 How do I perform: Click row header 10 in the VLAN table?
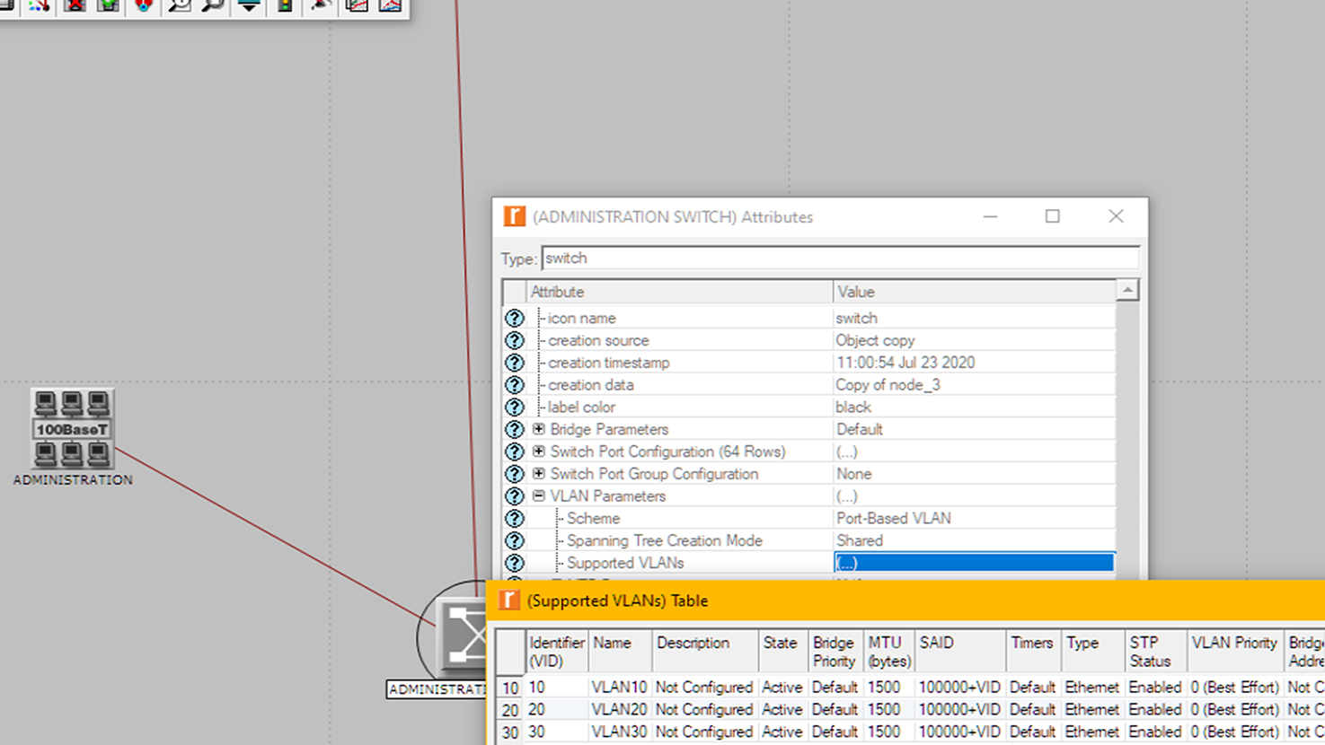[510, 688]
